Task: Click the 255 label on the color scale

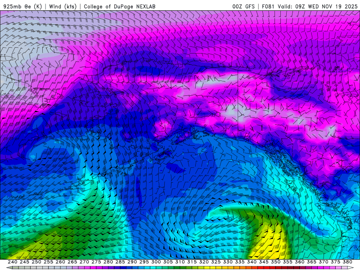Action: point(48,262)
